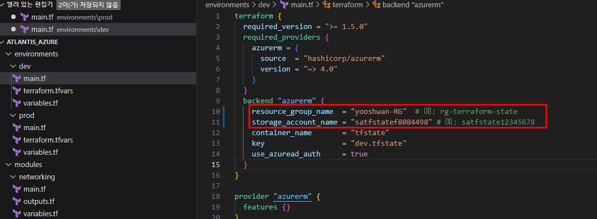Click the ">= 1.5.0" required_version value
597x219 pixels.
point(346,27)
